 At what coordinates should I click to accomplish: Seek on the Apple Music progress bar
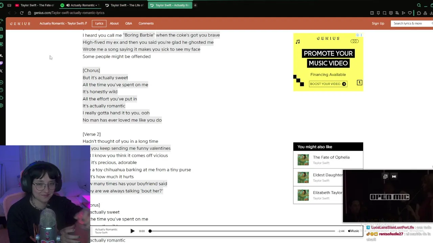(242, 231)
